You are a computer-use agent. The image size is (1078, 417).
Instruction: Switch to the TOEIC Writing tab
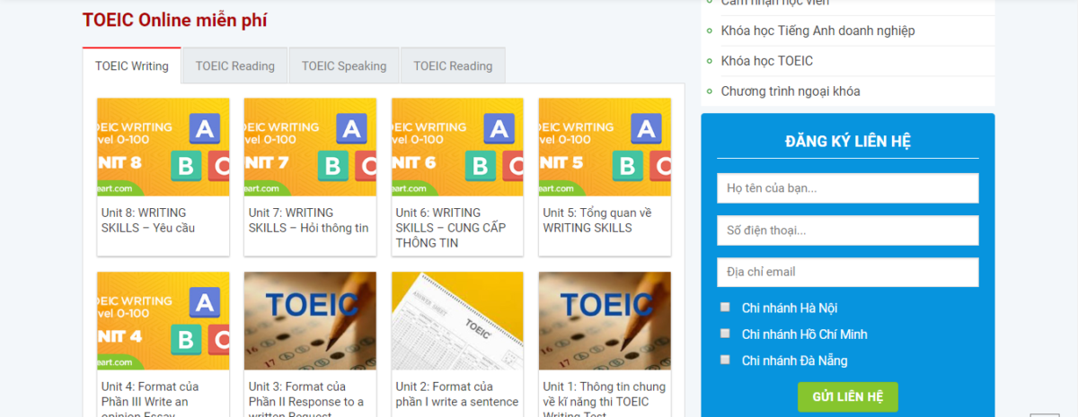(x=132, y=65)
